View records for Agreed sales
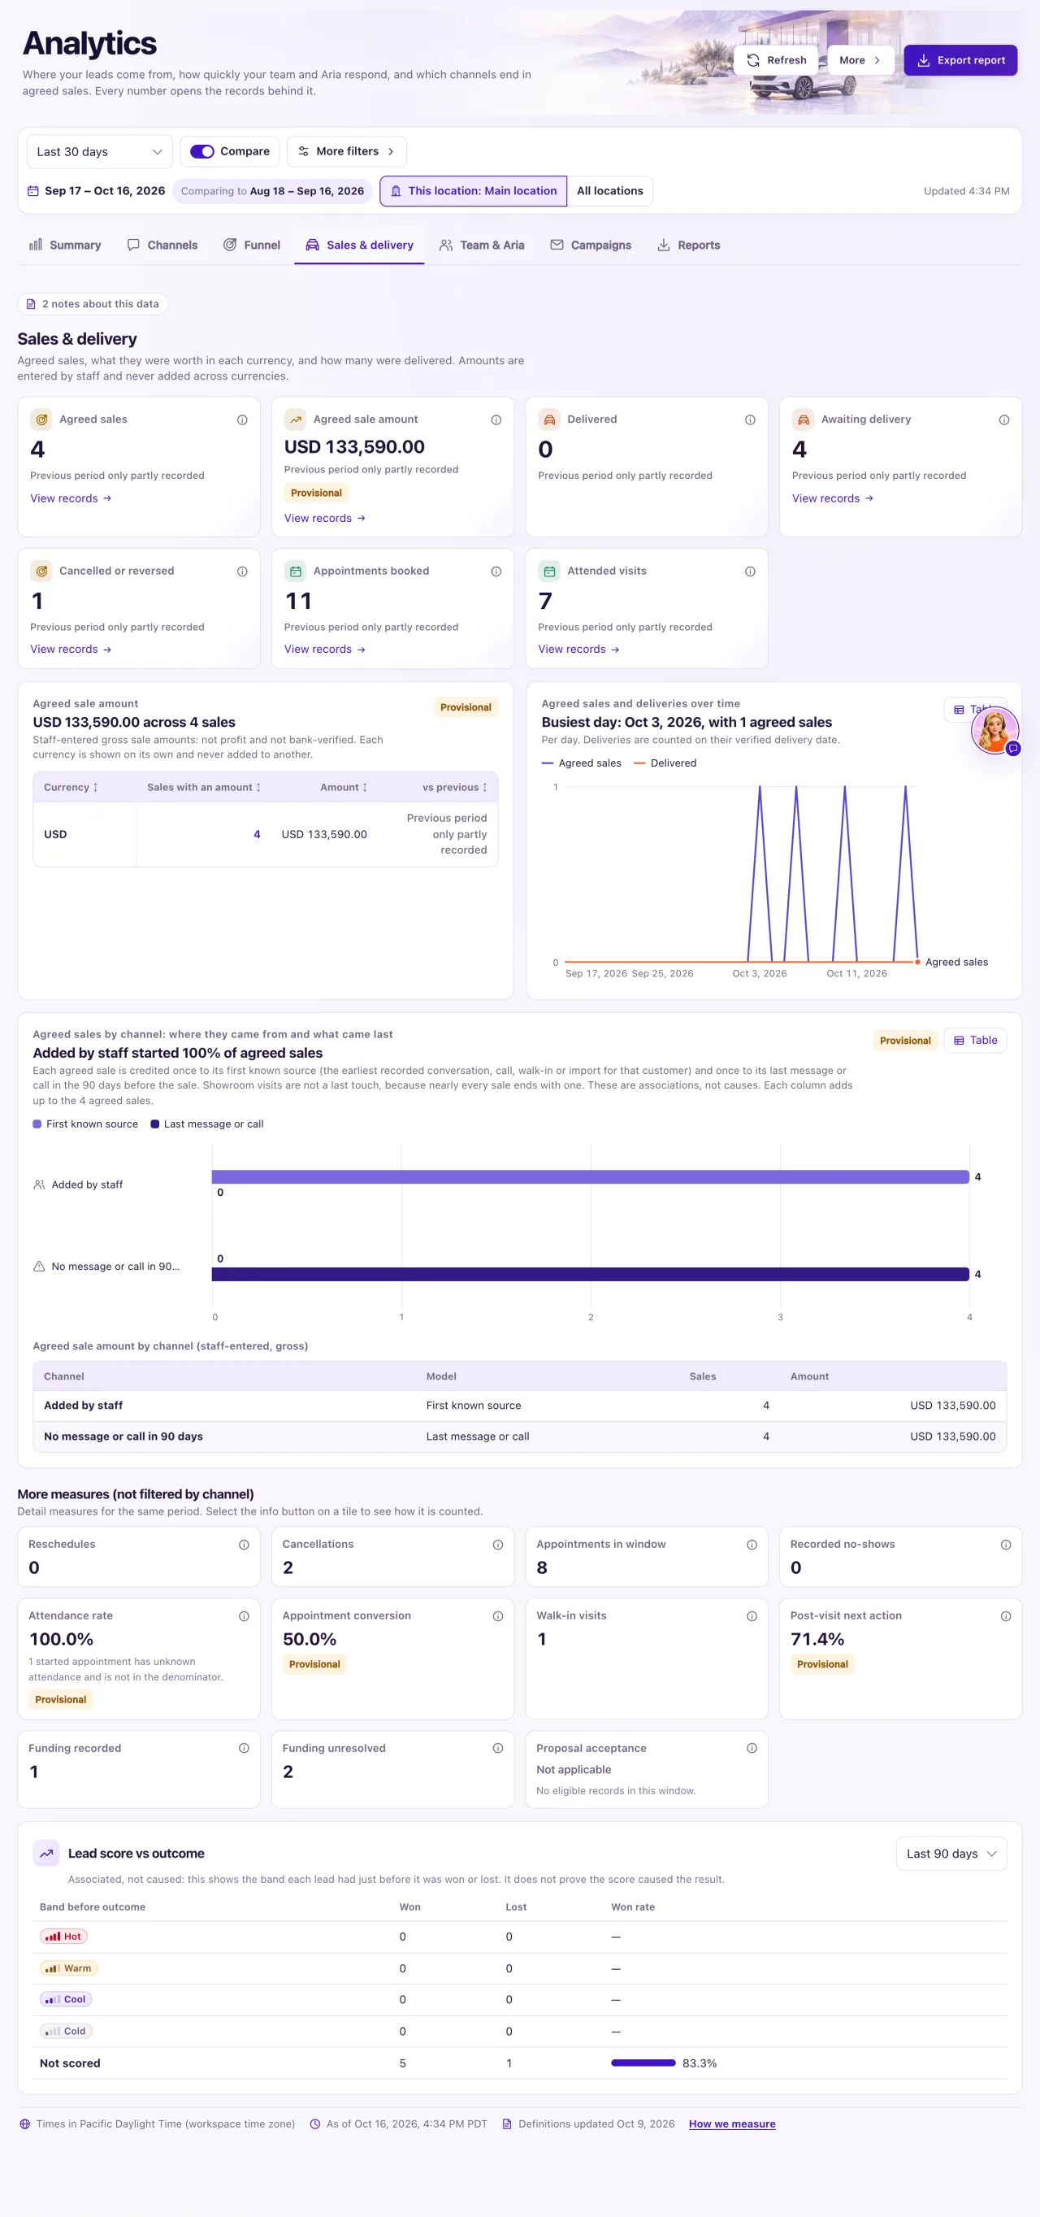 pos(71,498)
